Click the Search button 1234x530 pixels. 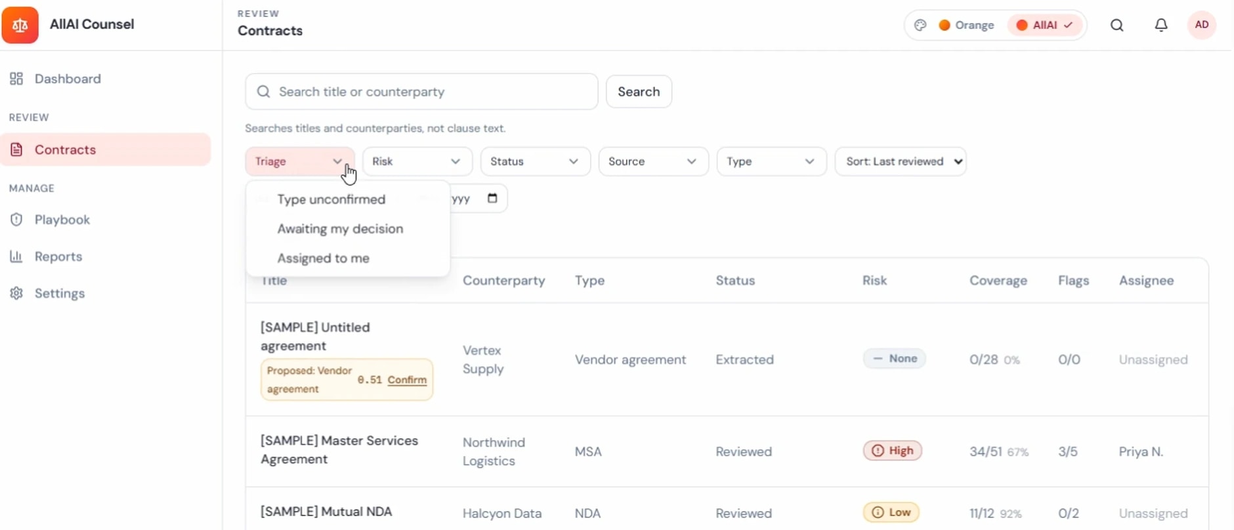tap(639, 92)
